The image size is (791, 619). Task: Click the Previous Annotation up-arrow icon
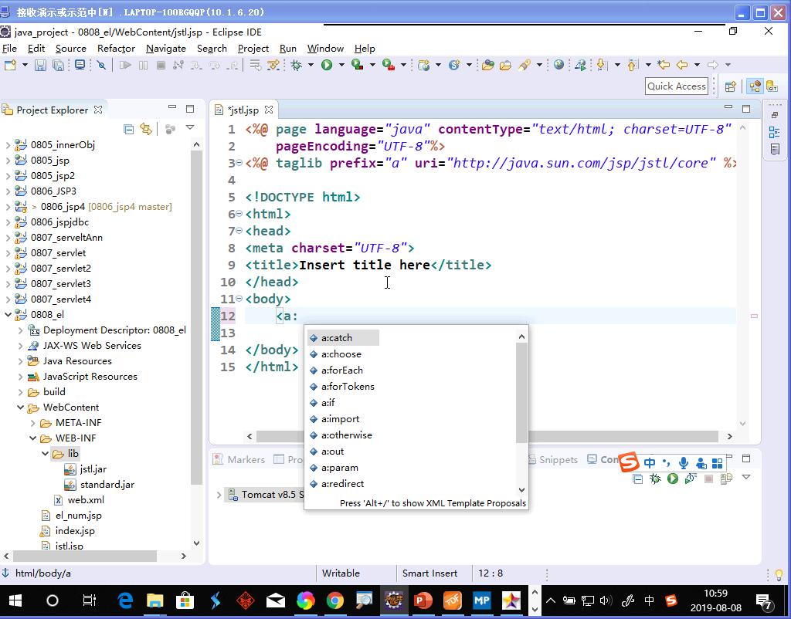coord(633,65)
